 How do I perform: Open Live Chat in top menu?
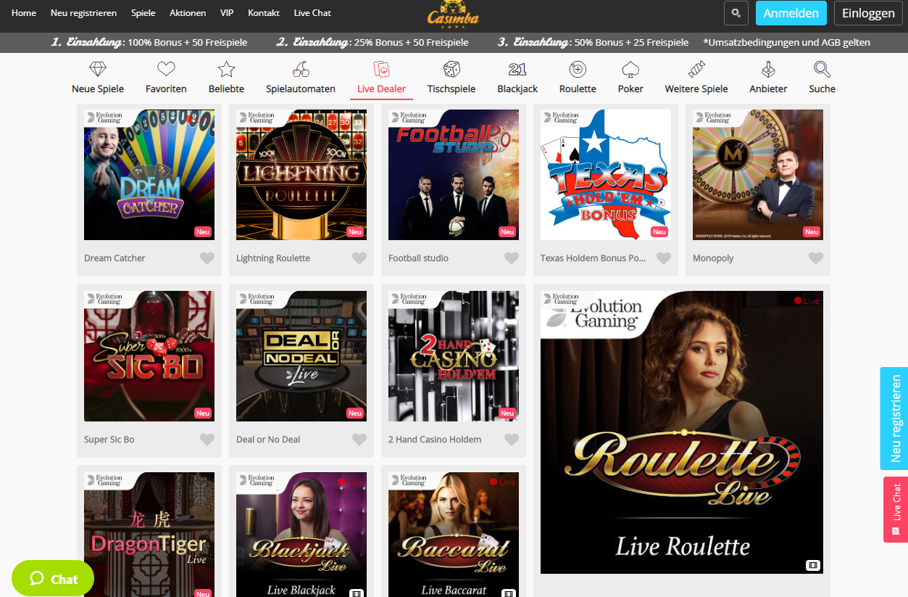312,13
